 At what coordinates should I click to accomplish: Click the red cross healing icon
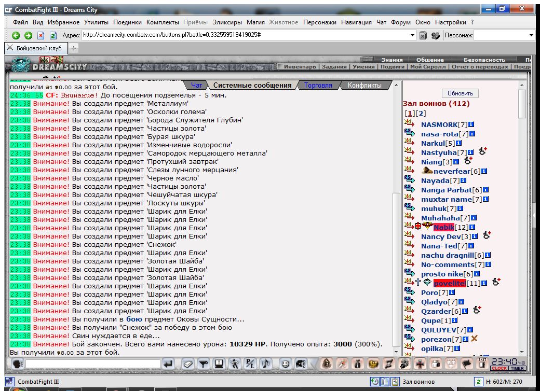[x=420, y=364]
